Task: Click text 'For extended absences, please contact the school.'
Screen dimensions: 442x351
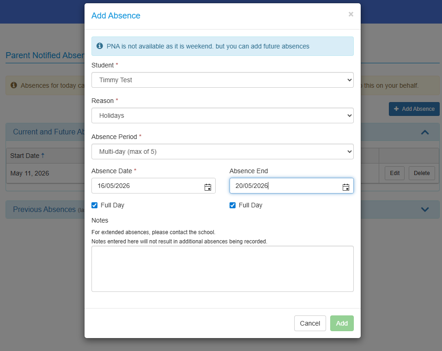Action: tap(153, 232)
